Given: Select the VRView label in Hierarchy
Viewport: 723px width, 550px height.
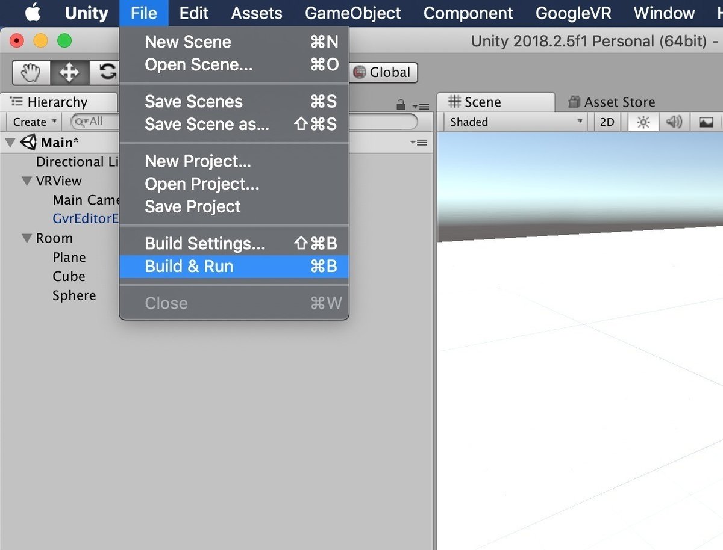Looking at the screenshot, I should (x=58, y=181).
